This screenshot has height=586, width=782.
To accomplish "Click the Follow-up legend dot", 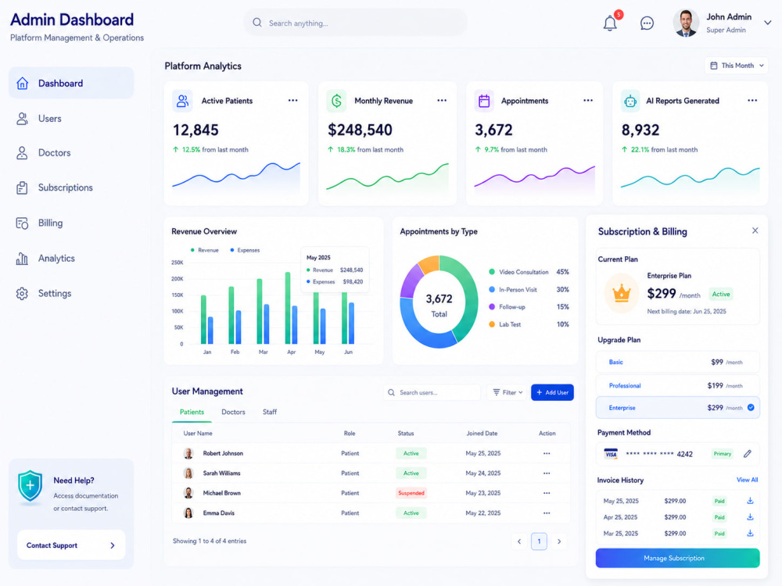I will pos(492,307).
